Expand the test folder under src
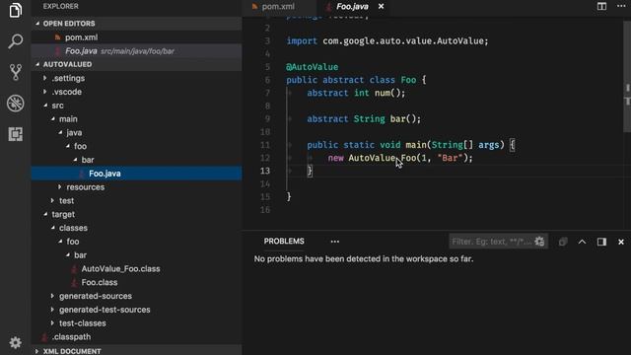 pos(137,200)
